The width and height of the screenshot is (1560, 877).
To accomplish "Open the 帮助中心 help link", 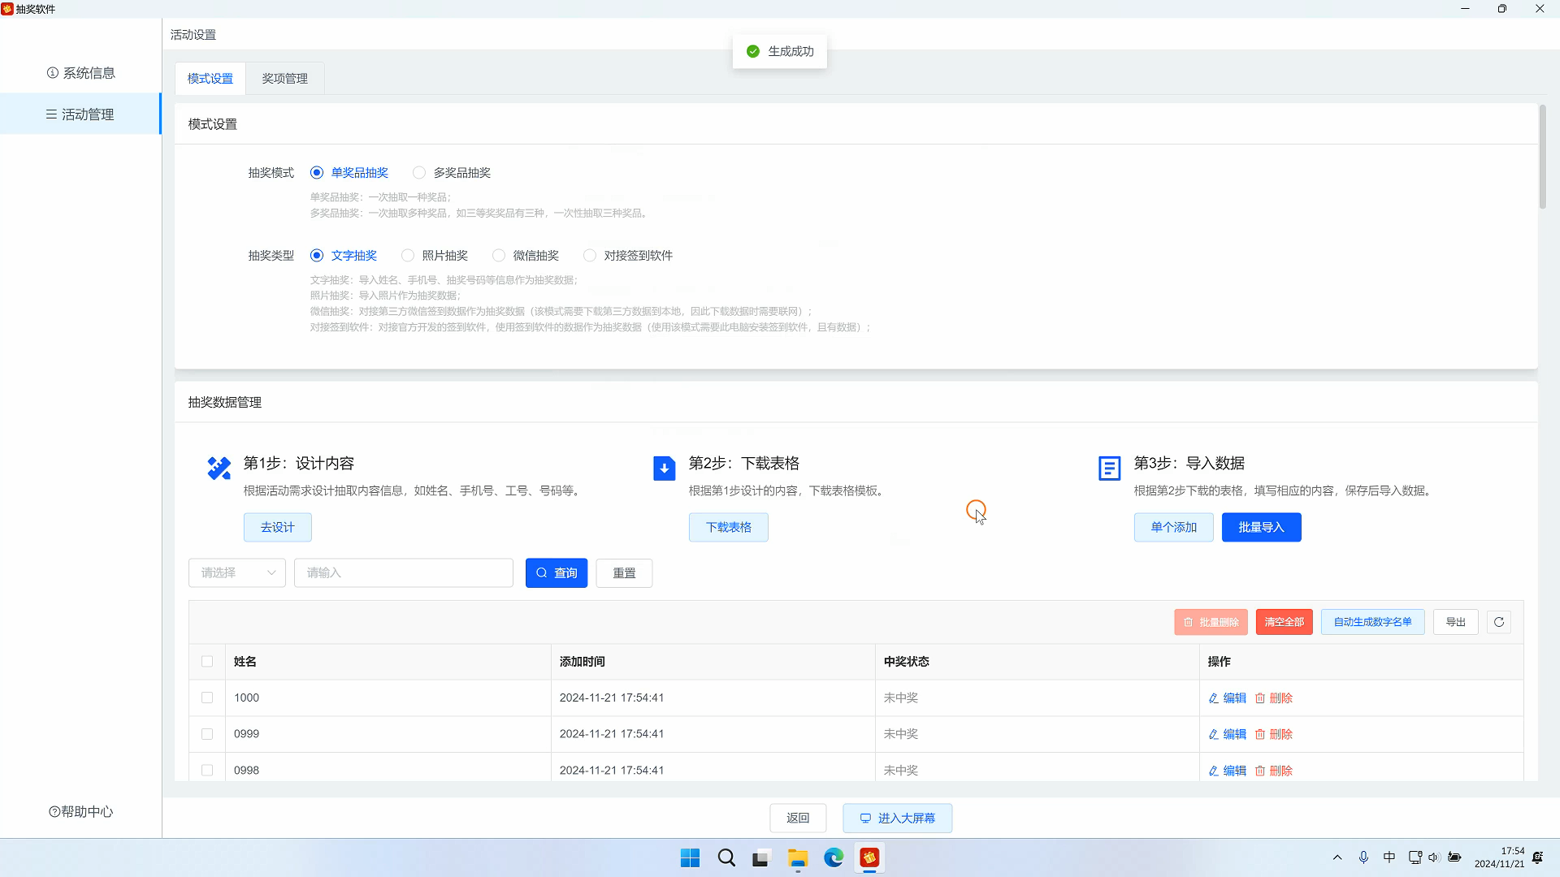I will click(x=81, y=811).
